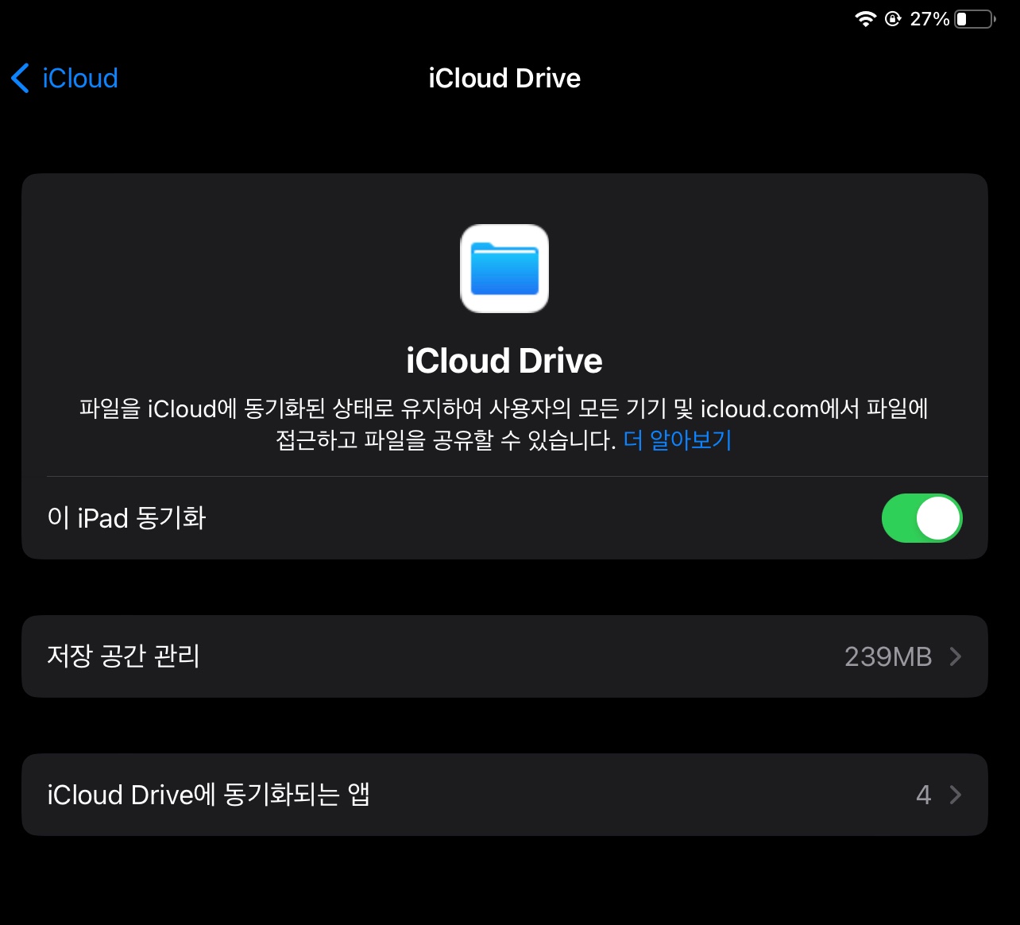1020x925 pixels.
Task: Open 저장 공간 관리 row
Action: tap(504, 656)
